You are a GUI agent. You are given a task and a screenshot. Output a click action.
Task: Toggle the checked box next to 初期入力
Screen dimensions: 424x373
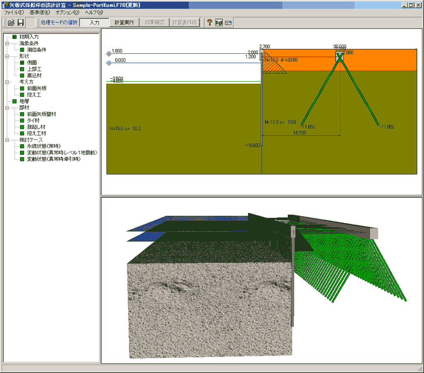point(14,37)
